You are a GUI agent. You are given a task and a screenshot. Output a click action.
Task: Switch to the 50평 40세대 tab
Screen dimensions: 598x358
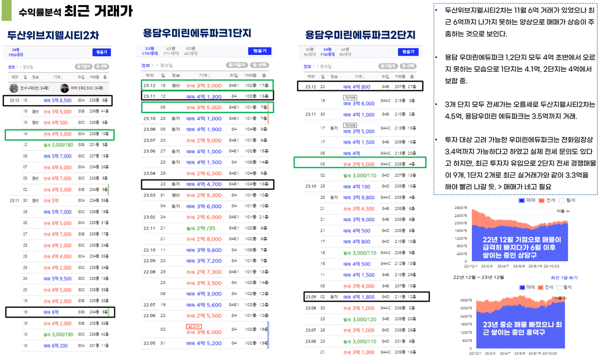(191, 51)
